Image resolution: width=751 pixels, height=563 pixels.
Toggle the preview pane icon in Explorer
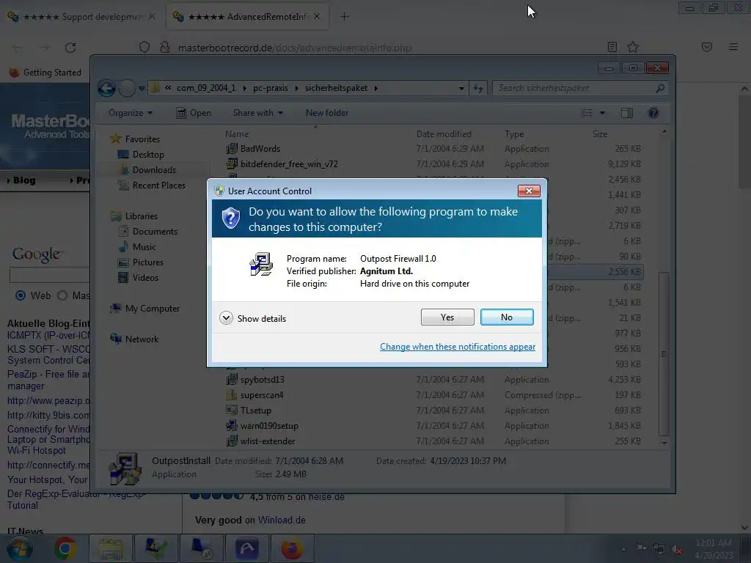[x=627, y=113]
